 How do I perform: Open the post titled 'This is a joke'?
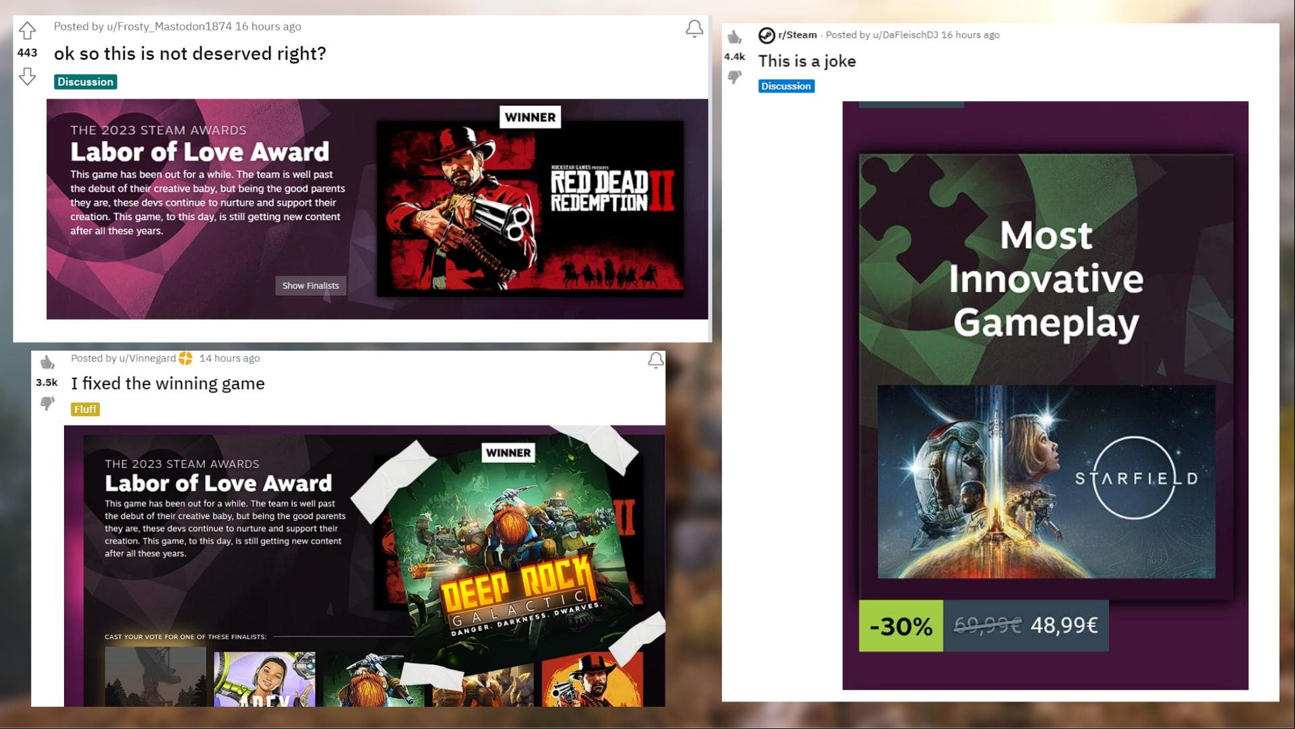coord(807,61)
